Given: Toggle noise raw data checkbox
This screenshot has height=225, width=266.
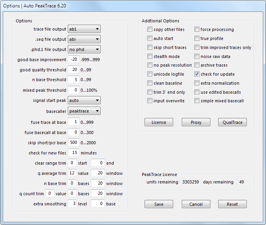Looking at the screenshot, I should click(197, 56).
